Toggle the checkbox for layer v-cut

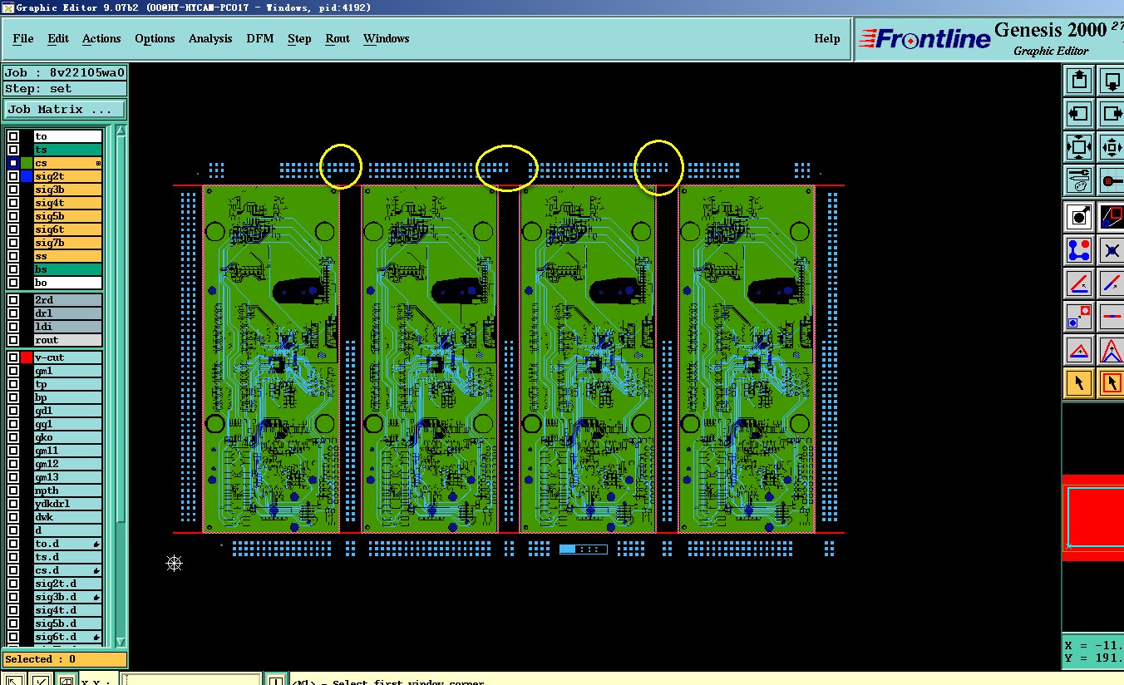pos(13,357)
